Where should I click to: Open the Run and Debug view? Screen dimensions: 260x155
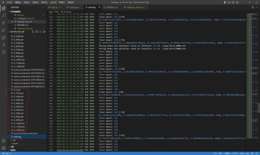click(x=4, y=30)
